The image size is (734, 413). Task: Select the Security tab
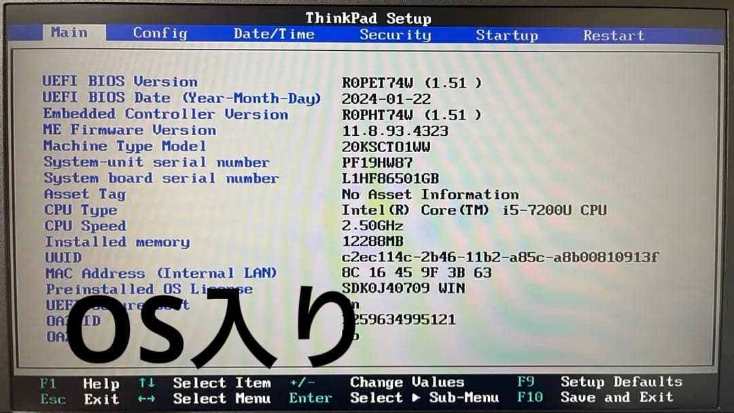coord(396,35)
